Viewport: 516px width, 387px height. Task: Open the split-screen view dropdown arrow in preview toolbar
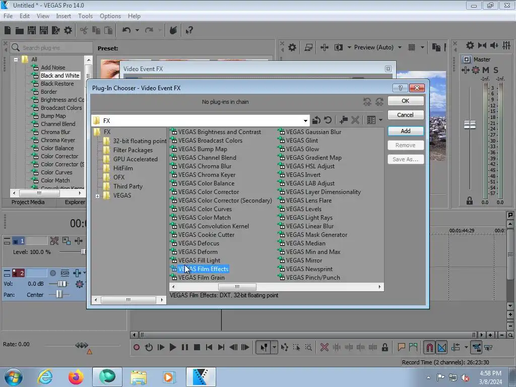point(349,47)
